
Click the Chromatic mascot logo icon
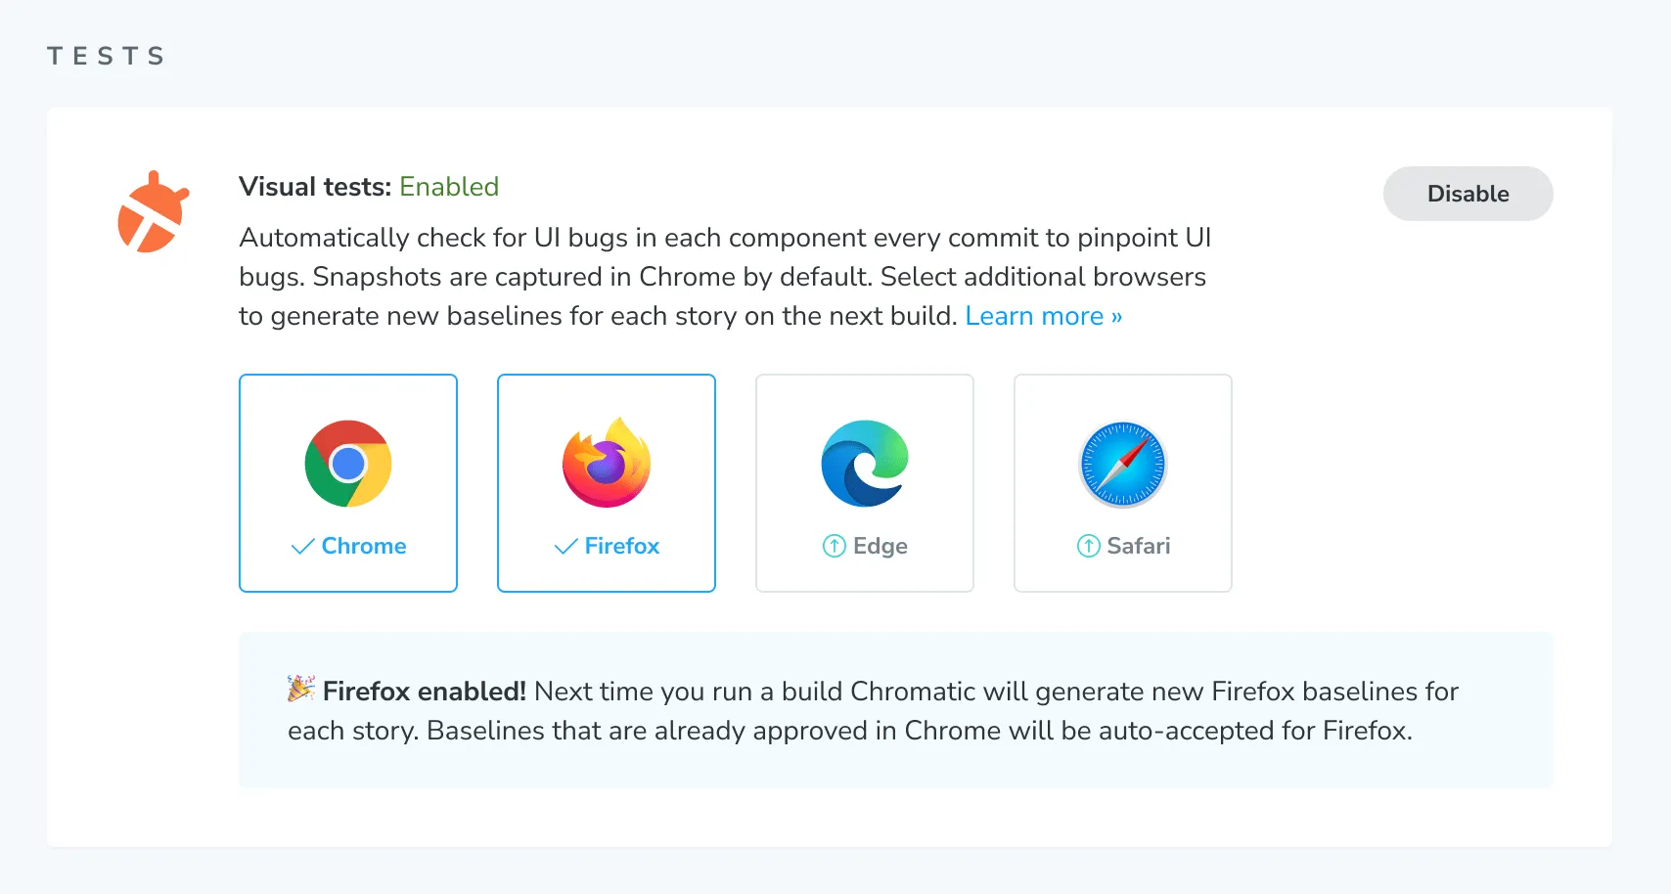152,209
